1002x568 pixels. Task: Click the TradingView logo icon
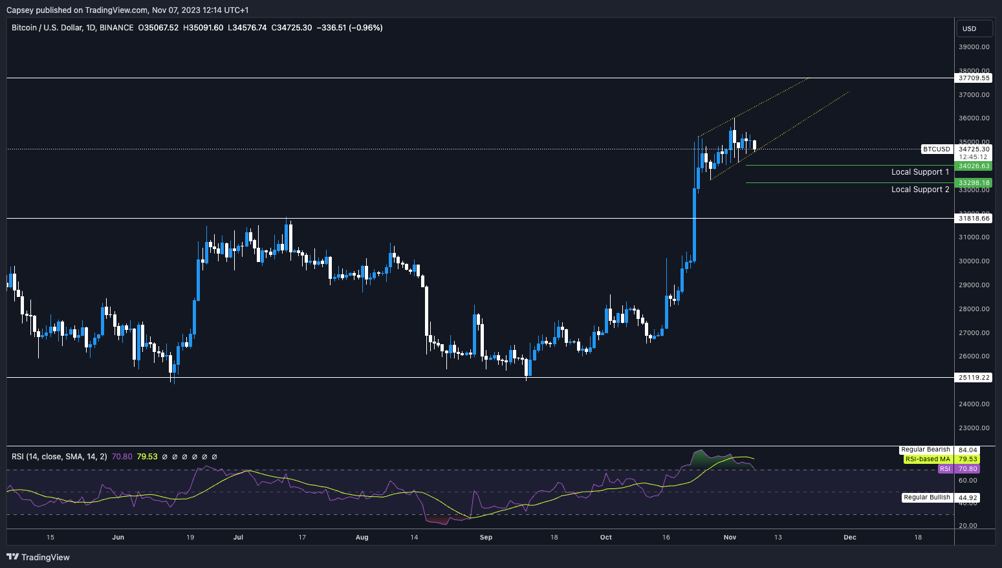(12, 557)
